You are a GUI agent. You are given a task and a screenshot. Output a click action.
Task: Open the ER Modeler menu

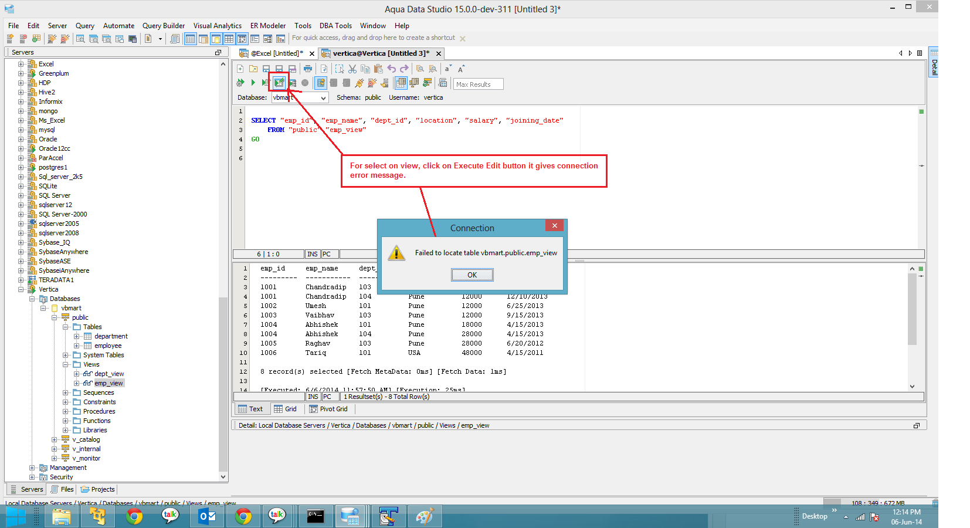pos(268,26)
